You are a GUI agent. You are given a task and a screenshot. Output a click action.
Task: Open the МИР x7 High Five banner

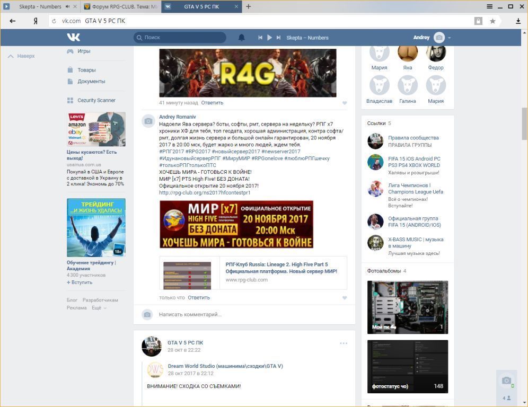pos(236,224)
